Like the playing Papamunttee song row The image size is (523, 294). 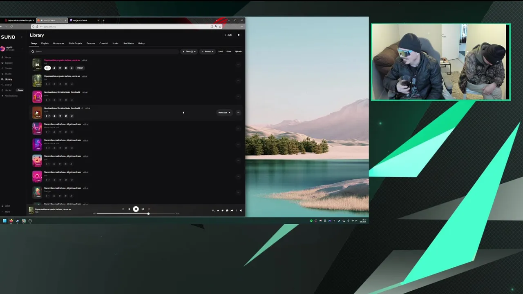coord(54,68)
